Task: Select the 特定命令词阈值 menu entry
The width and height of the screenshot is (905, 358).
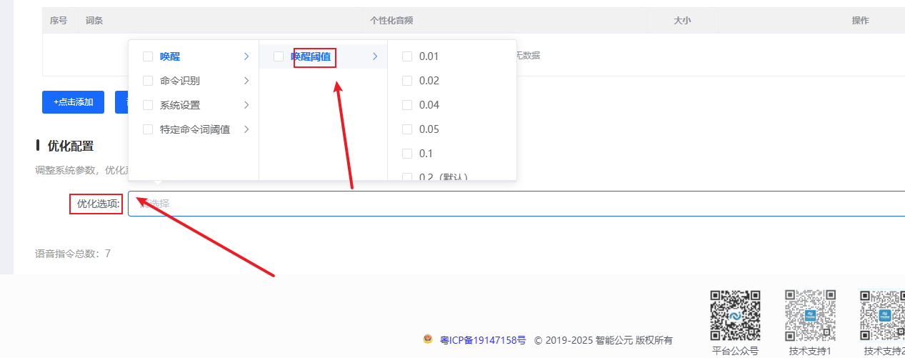Action: [x=194, y=129]
